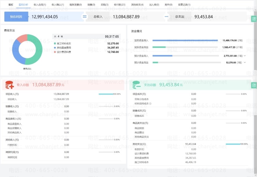Click the help icon next to 材料领用成本
Image resolution: width=257 pixels, height=177 pixels.
150,103
